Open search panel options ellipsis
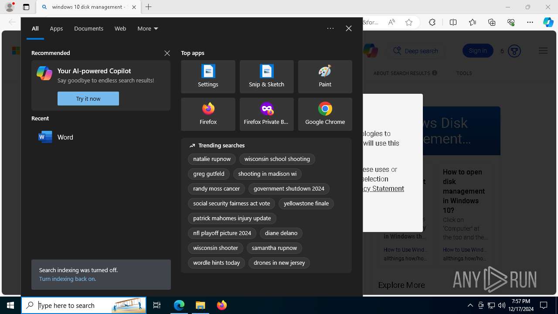The height and width of the screenshot is (314, 558). point(330,28)
